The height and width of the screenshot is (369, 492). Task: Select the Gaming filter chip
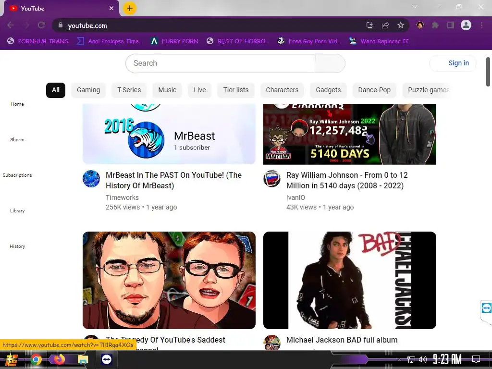88,90
